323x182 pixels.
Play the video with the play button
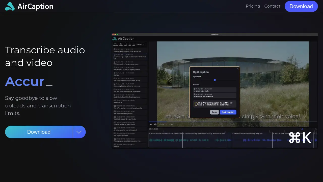tap(151, 124)
